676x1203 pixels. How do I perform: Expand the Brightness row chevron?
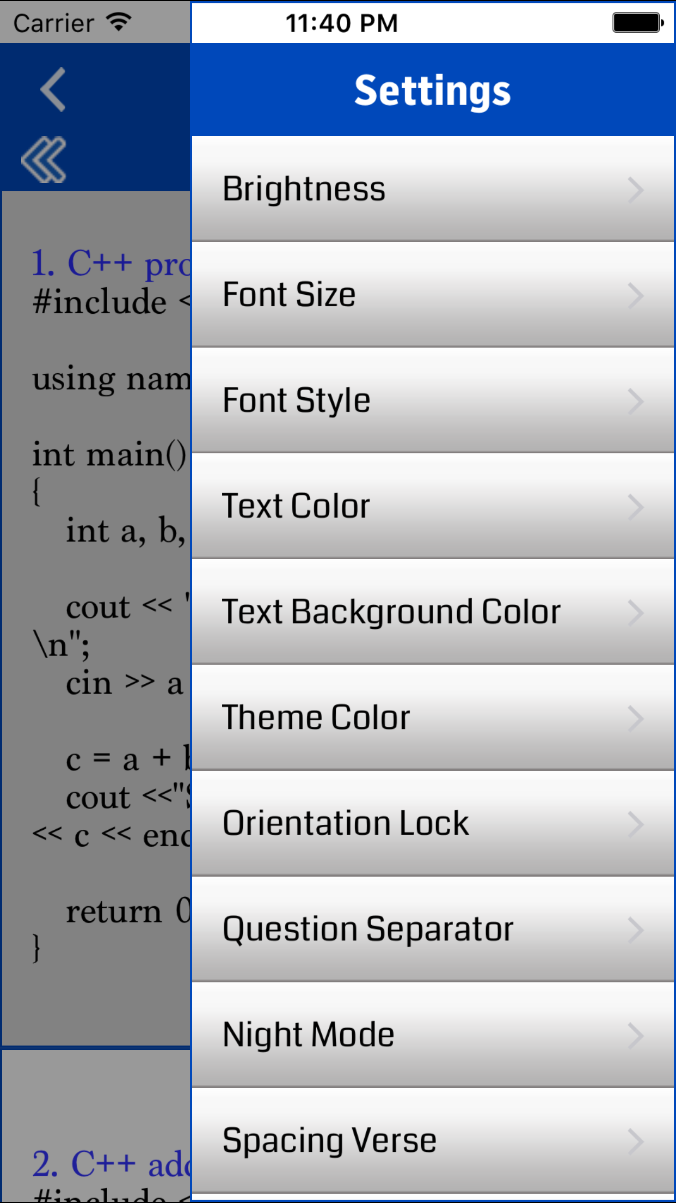pos(636,189)
